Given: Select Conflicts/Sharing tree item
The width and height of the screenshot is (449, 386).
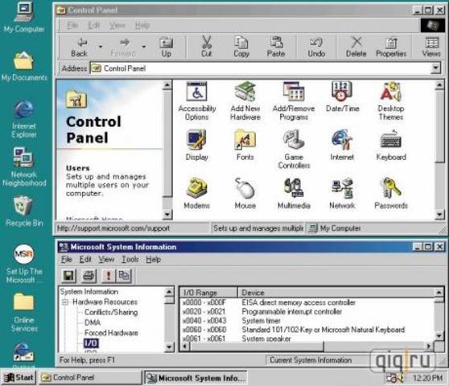Looking at the screenshot, I should (111, 312).
